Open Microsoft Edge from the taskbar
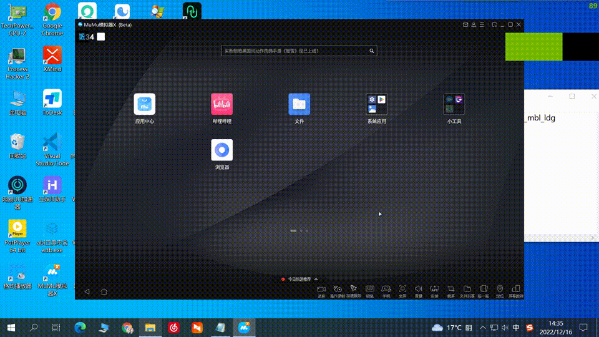This screenshot has width=599, height=337. point(80,328)
